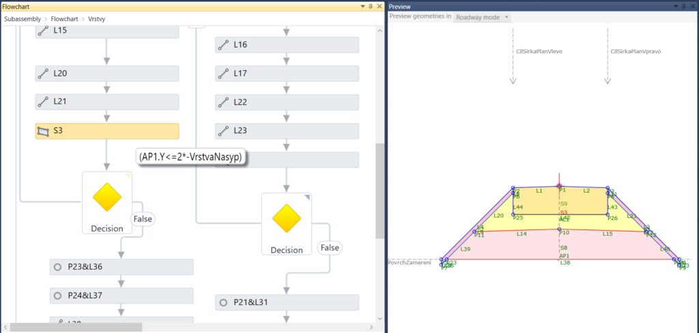Viewport: 699px width, 333px height.
Task: Click the False label near P23&L36 branch
Action: [143, 219]
